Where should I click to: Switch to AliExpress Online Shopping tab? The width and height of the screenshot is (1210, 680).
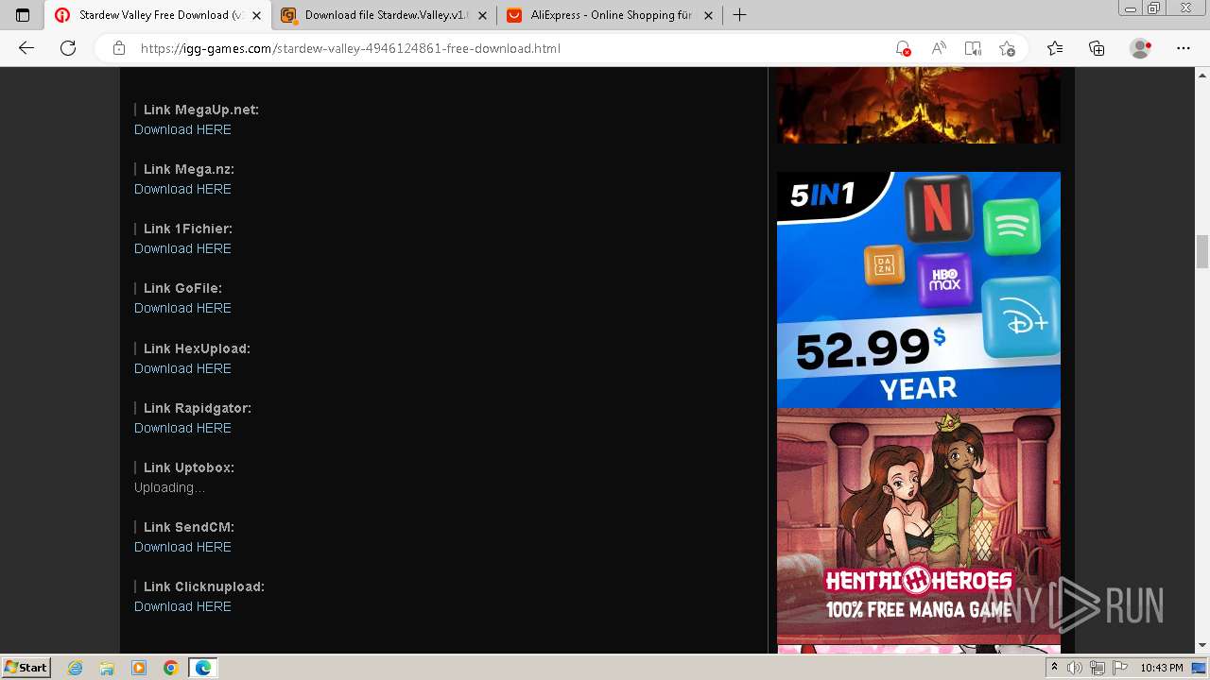tap(610, 15)
